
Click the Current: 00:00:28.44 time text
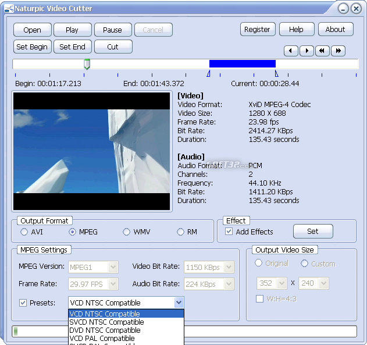[265, 84]
